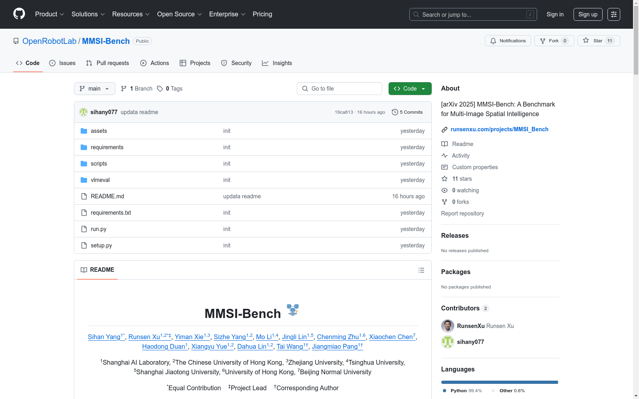Open the README outline list icon
This screenshot has height=399, width=639.
point(421,270)
